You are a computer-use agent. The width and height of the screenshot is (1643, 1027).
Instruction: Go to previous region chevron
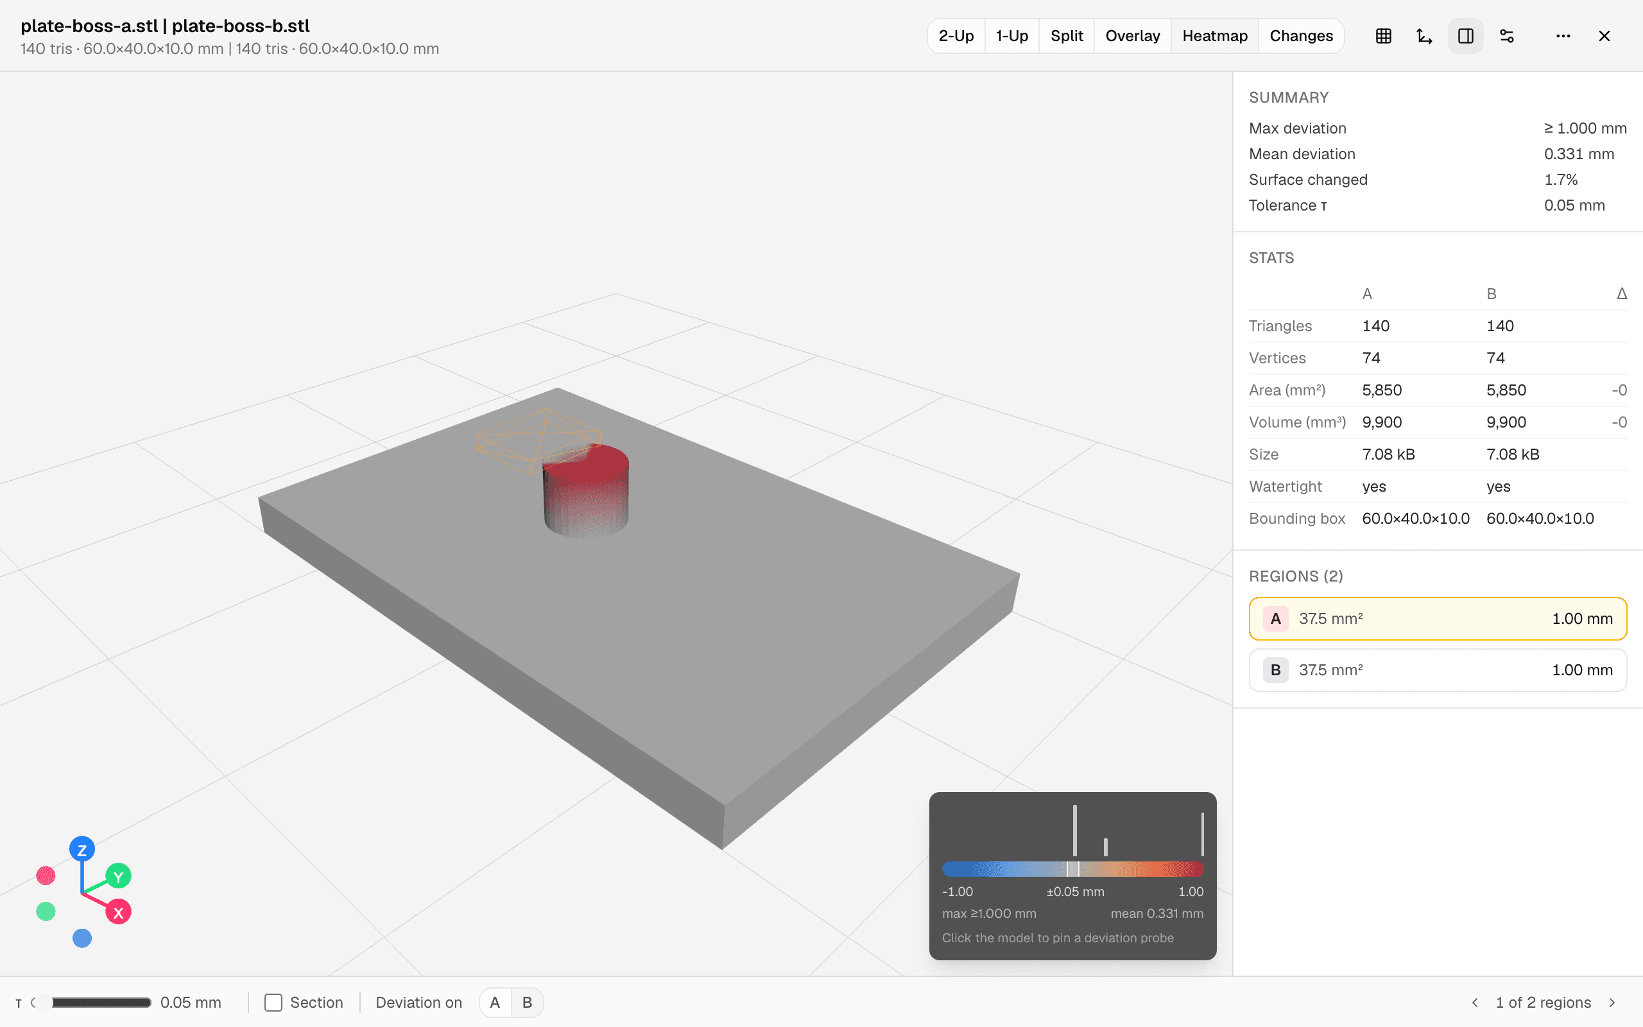1475,1003
